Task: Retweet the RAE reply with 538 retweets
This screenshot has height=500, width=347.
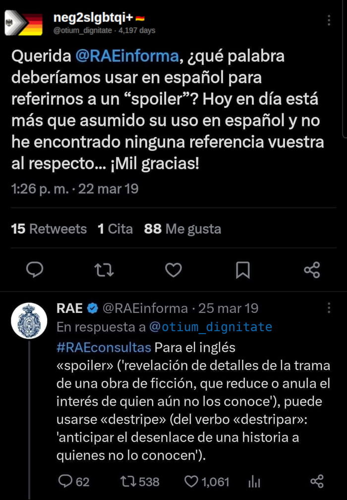Action: 140,481
